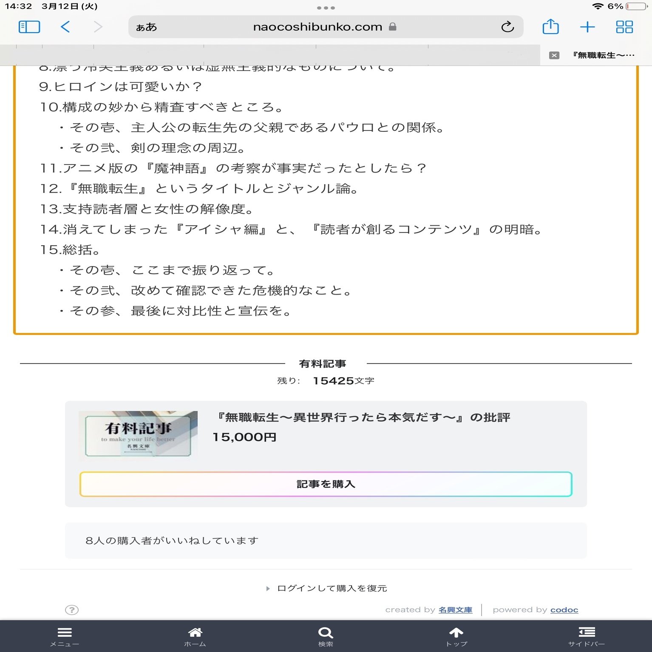Open the share sheet icon
This screenshot has width=652, height=652.
(x=550, y=26)
